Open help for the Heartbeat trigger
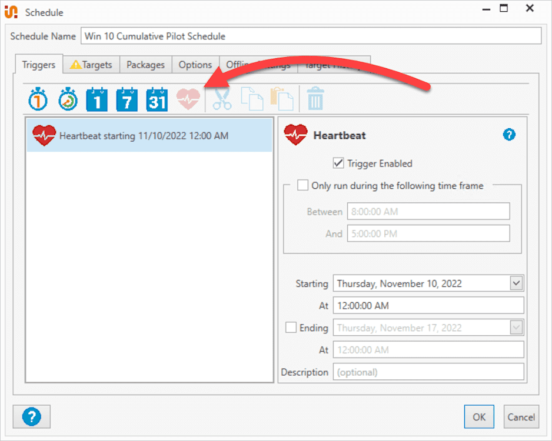This screenshot has height=441, width=552. click(x=508, y=135)
